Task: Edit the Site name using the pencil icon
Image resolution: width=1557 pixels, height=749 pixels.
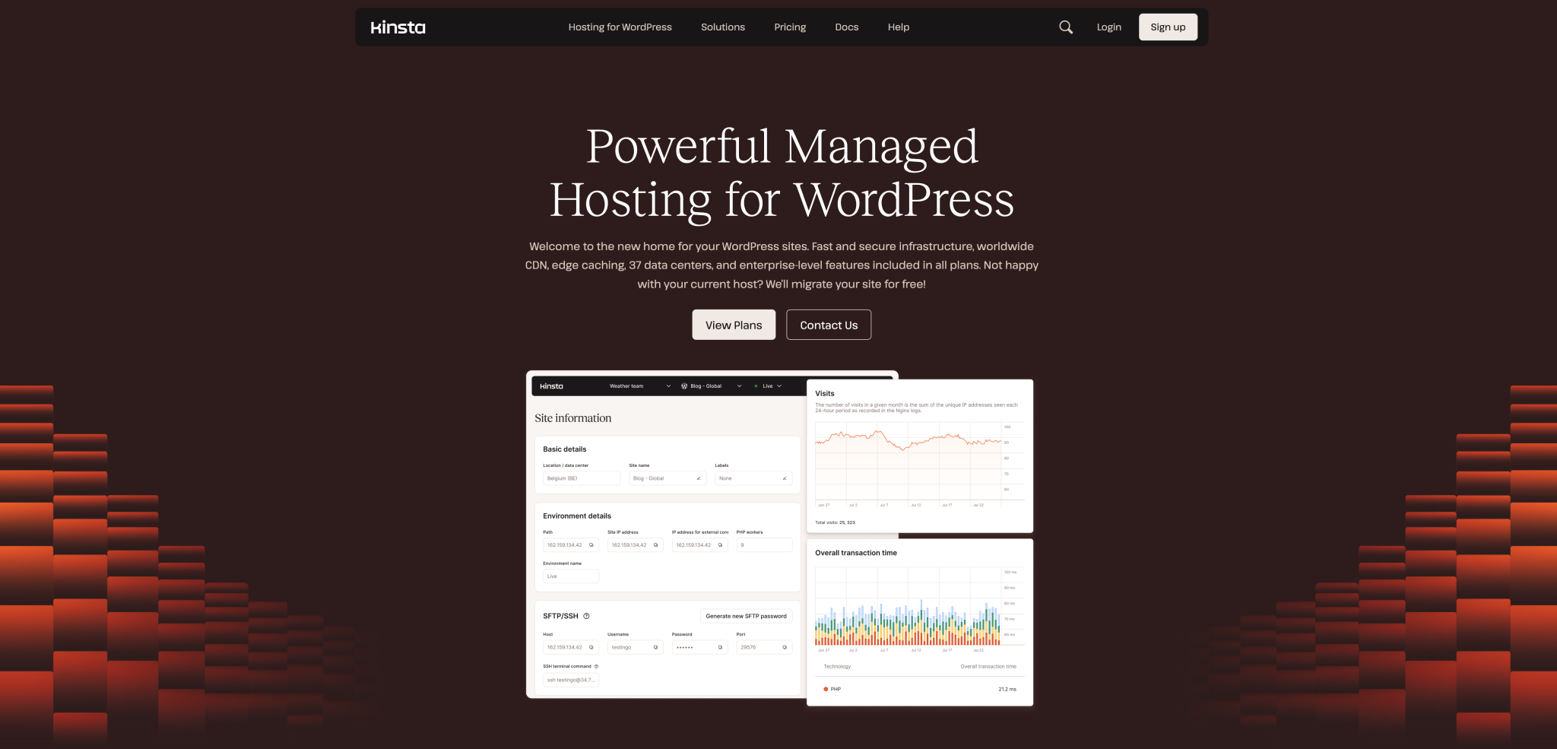Action: click(699, 478)
